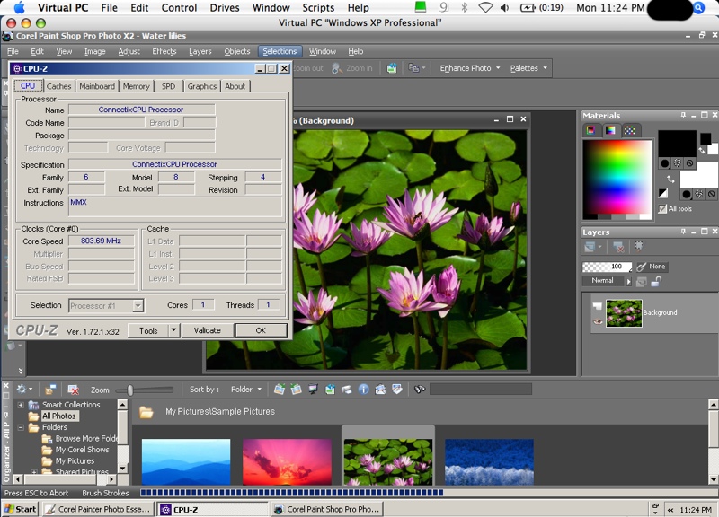Open the Selections menu
Viewport: 719px width, 517px height.
tap(280, 51)
